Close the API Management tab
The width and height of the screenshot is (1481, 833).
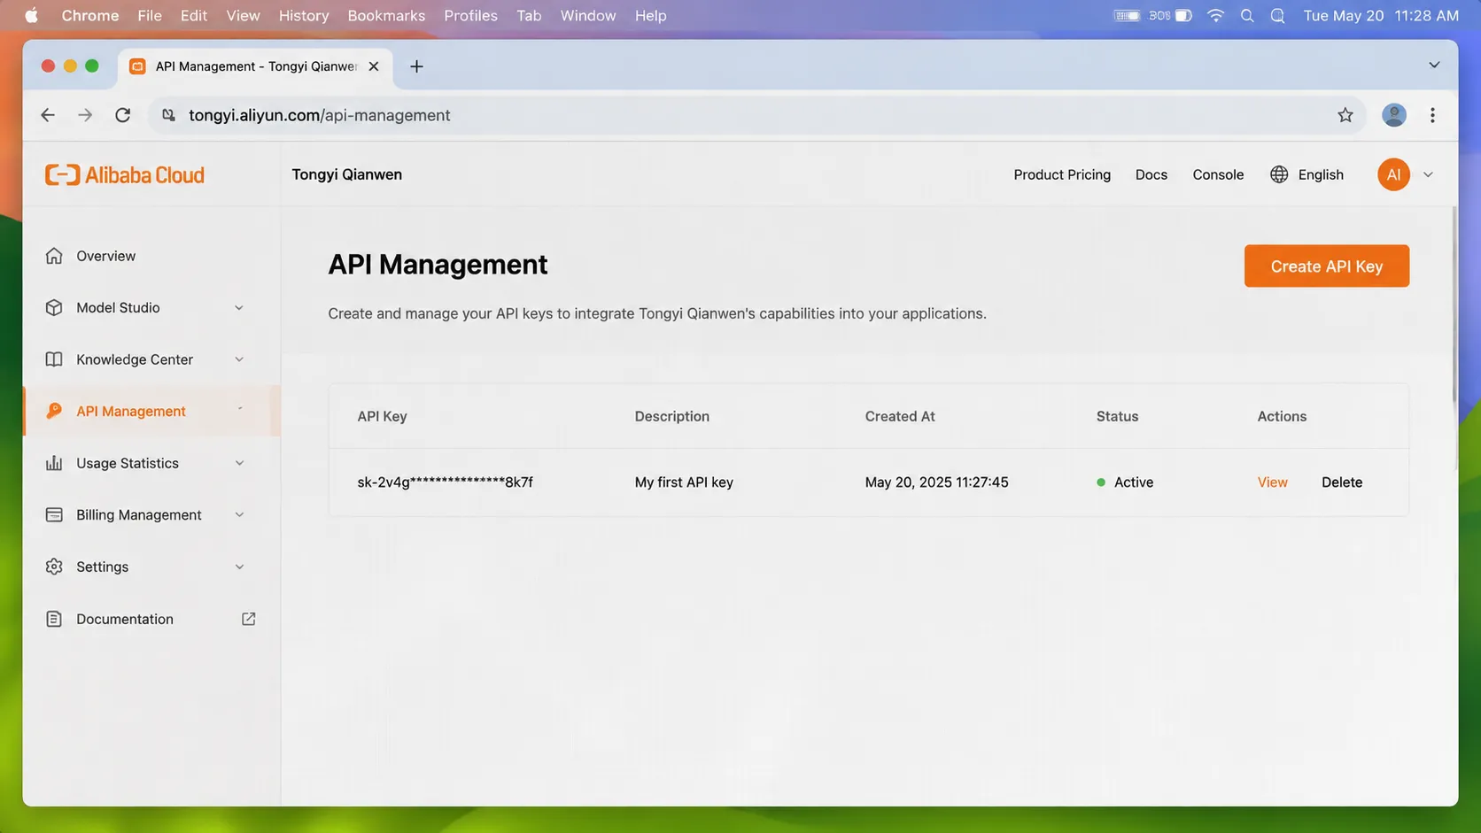pos(374,66)
